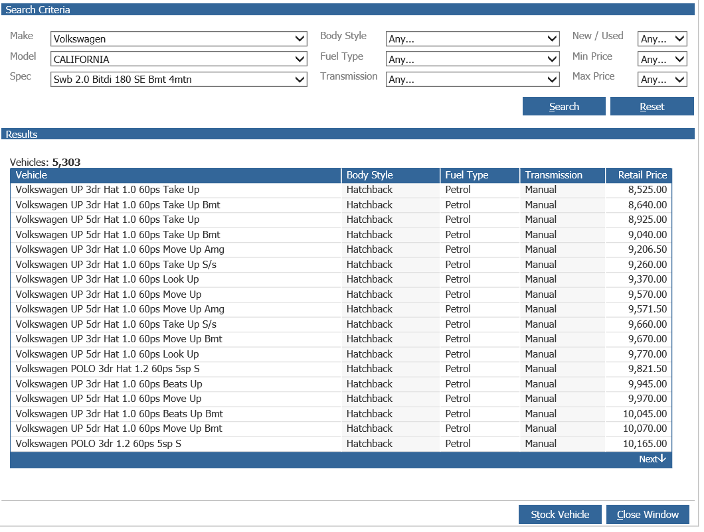
Task: Sort by the Body Style column header
Action: click(x=391, y=175)
